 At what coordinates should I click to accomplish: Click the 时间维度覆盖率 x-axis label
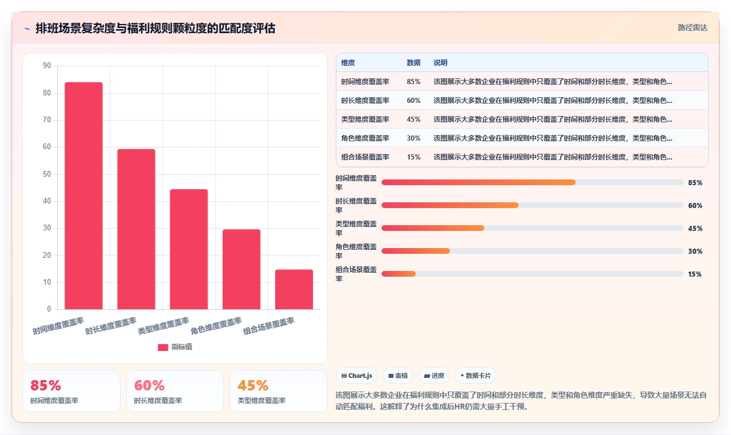[x=58, y=326]
